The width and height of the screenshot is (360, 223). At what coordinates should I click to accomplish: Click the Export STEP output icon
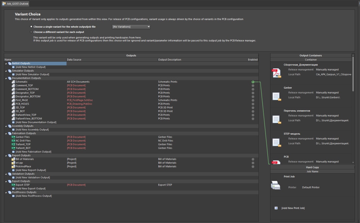[x=13, y=185]
